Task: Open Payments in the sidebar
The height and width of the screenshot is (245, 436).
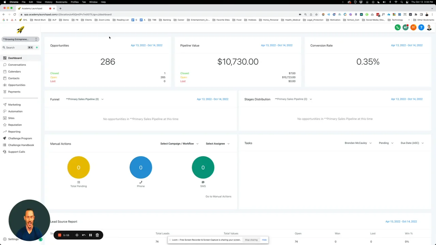Action: (x=14, y=92)
